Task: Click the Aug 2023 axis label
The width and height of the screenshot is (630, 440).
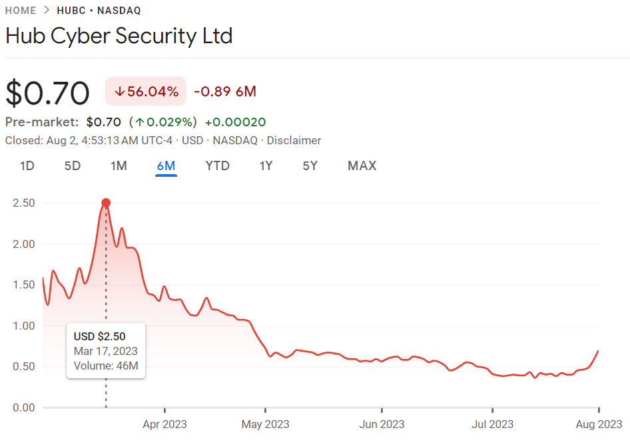Action: point(601,424)
